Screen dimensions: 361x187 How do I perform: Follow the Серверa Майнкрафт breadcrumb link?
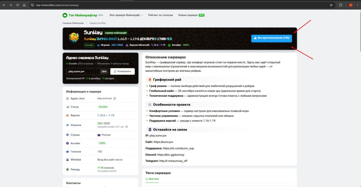(x=73, y=23)
